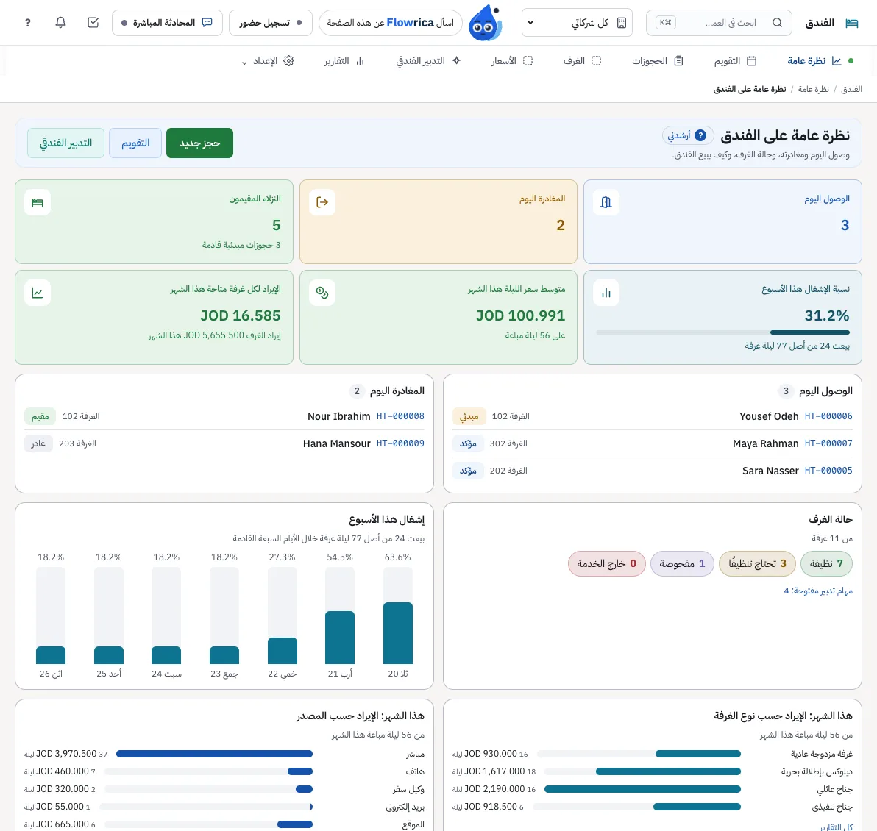Click the Flowrica water drop mascot
877x831 pixels.
click(x=484, y=23)
